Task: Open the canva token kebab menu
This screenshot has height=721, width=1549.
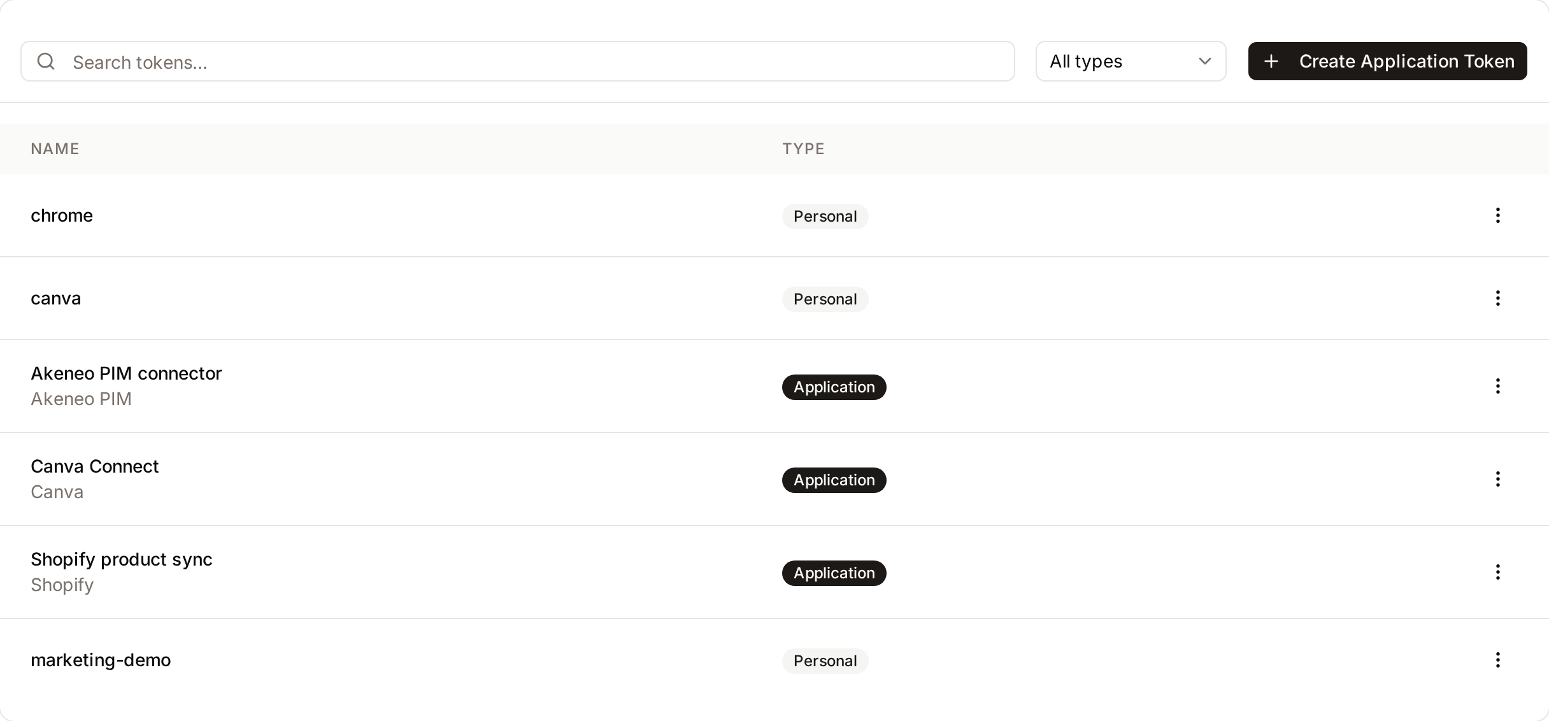Action: (x=1497, y=298)
